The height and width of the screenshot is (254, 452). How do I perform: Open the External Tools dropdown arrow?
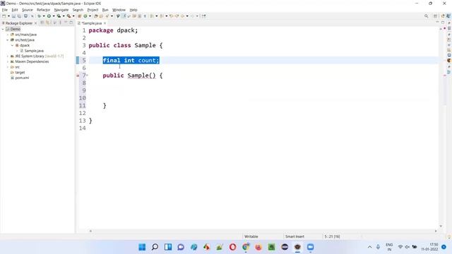(73, 16)
